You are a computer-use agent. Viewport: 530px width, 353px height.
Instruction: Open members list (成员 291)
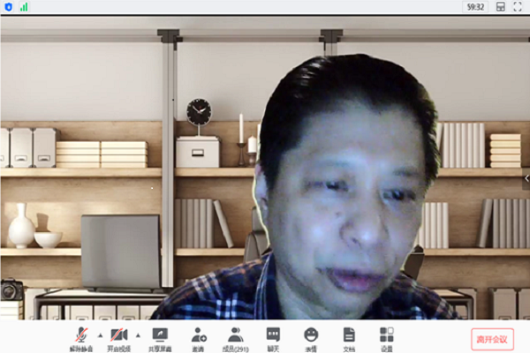(x=235, y=335)
